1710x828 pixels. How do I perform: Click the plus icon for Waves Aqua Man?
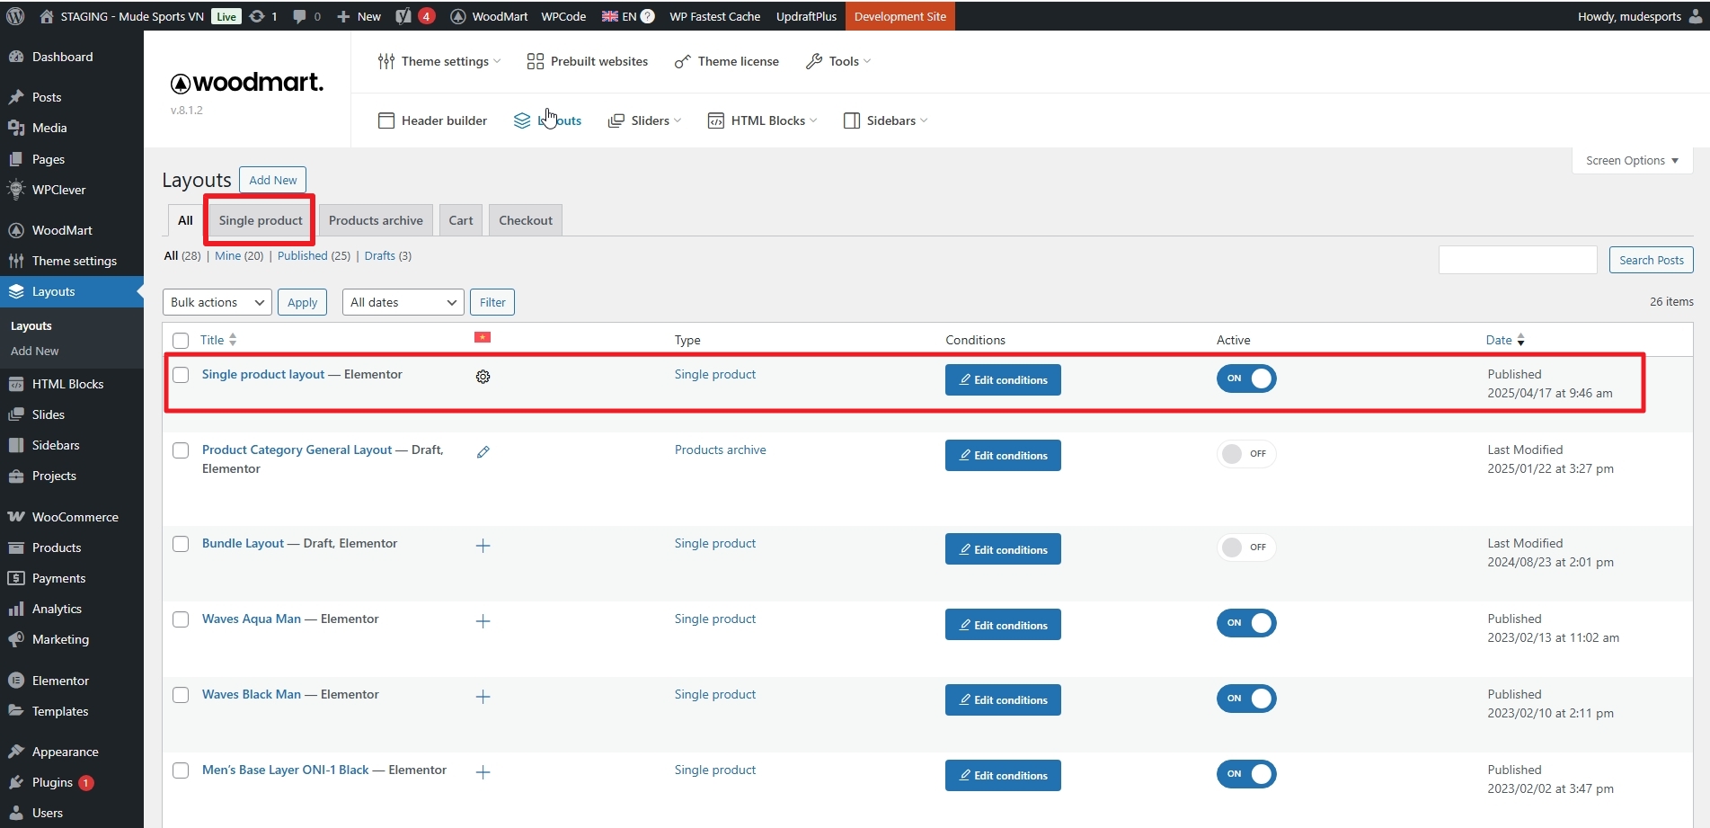[x=483, y=621]
